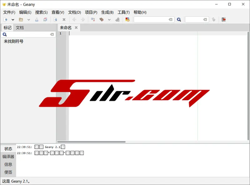This screenshot has height=185, width=250.
Task: Close the current file via toolbar X icon
Action: (64, 20)
